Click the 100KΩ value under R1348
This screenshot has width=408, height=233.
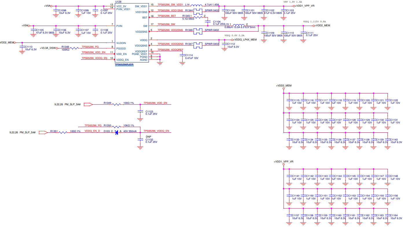coord(65,50)
